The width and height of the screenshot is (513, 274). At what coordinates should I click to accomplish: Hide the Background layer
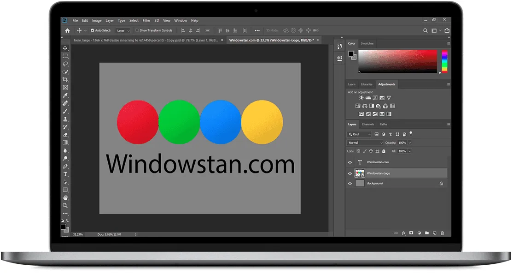[350, 183]
